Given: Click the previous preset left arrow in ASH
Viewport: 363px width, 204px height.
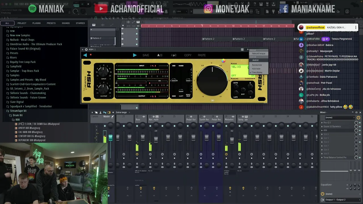Looking at the screenshot, I should coord(85,55).
